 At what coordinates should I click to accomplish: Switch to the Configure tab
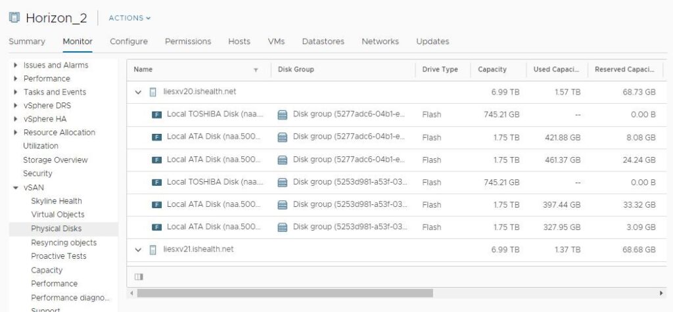128,41
